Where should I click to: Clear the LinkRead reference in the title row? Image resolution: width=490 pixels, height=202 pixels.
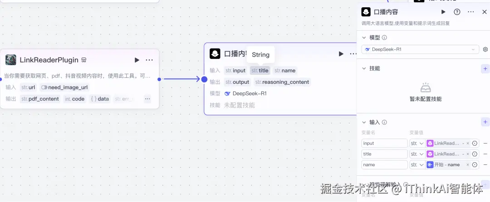point(468,154)
